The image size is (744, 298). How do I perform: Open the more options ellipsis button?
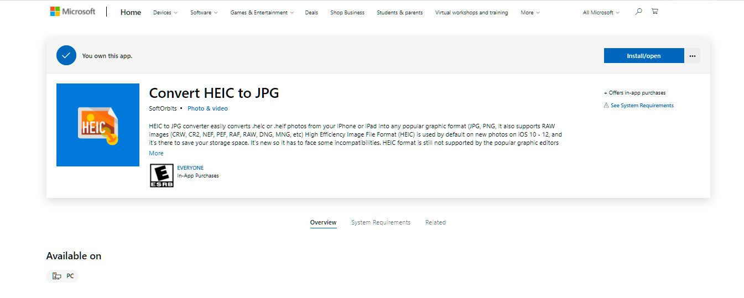[693, 56]
